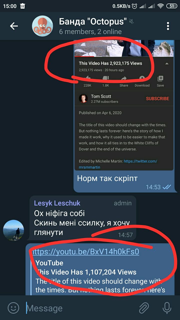Tap the microphone voice message icon
Image resolution: width=180 pixels, height=320 pixels.
point(167,308)
